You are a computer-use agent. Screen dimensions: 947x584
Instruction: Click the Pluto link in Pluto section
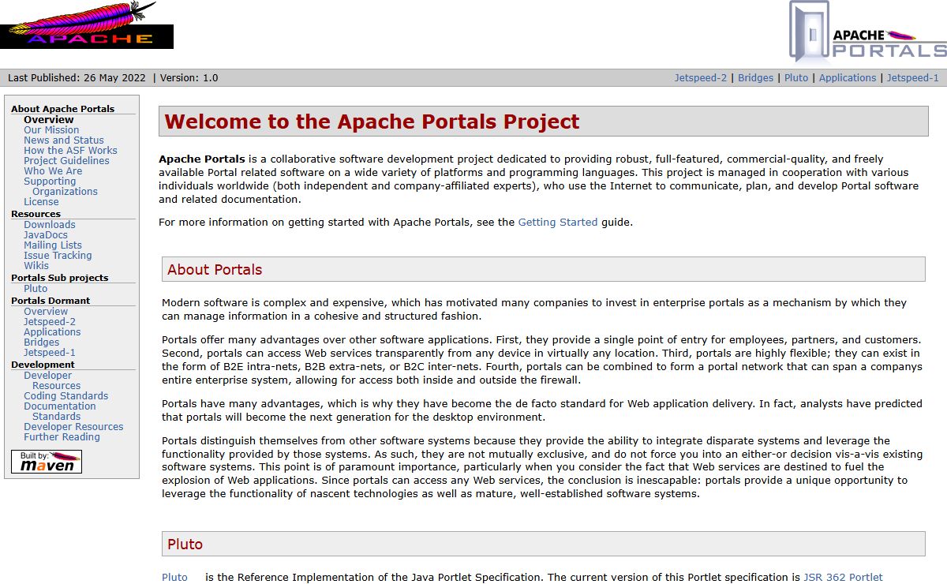click(175, 578)
